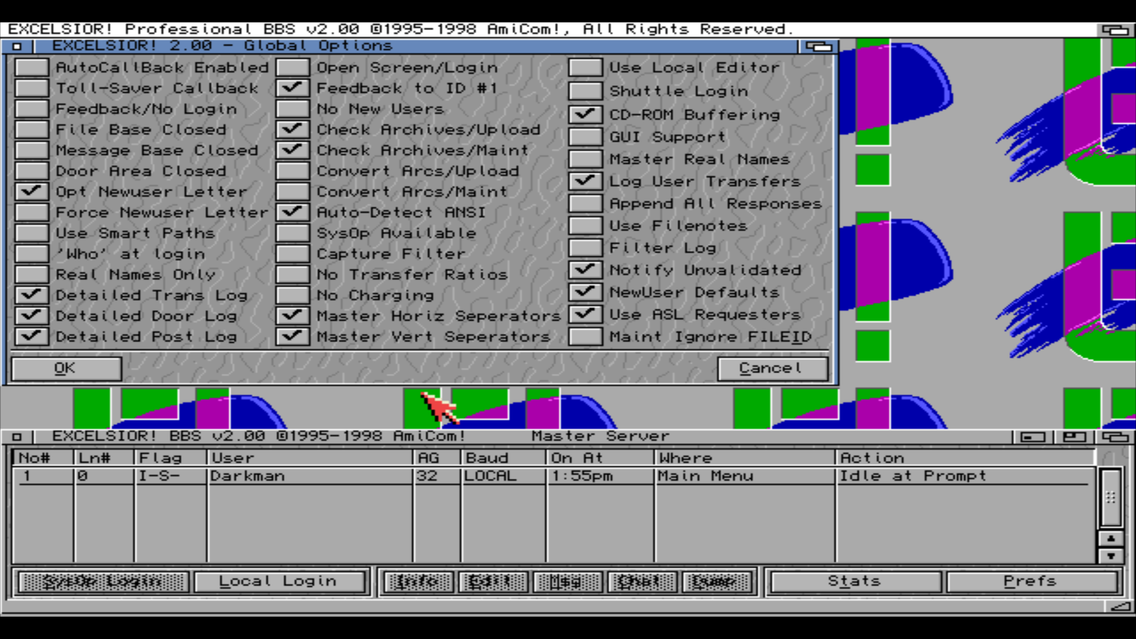Viewport: 1136px width, 639px height.
Task: Click the Master Server window depth gadget
Action: pos(1115,437)
